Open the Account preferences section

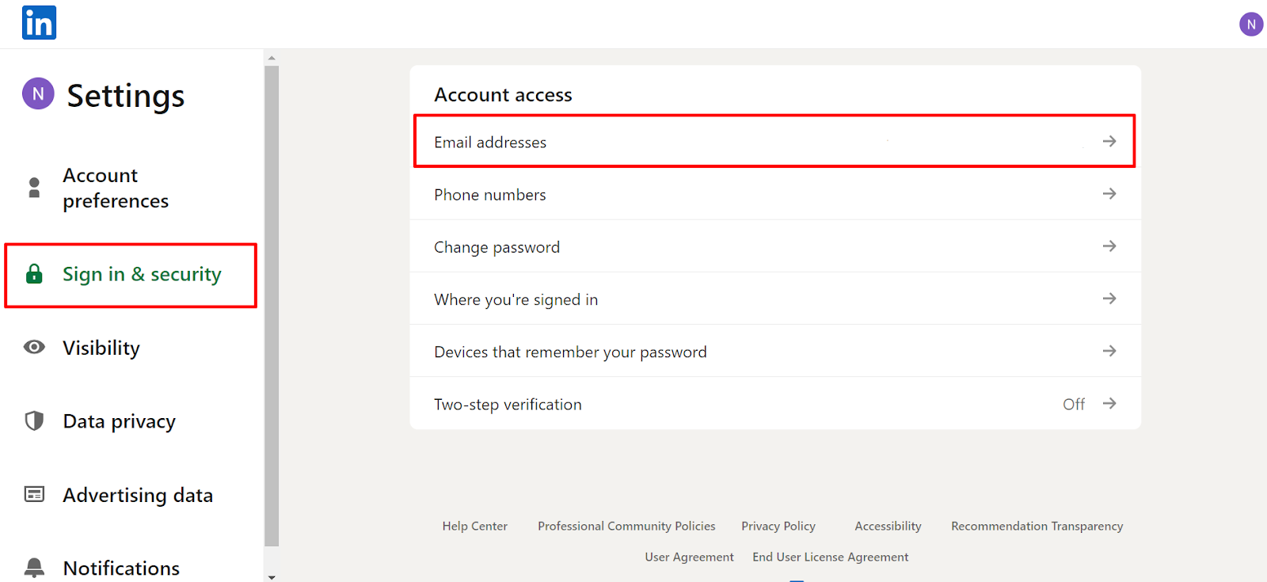point(116,188)
